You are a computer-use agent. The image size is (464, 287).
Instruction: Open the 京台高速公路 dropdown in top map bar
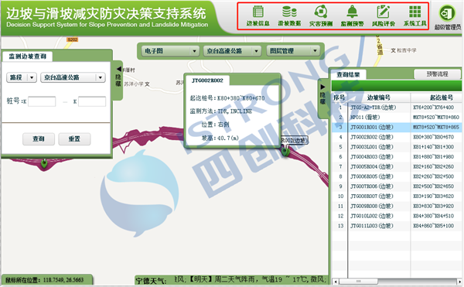232,51
